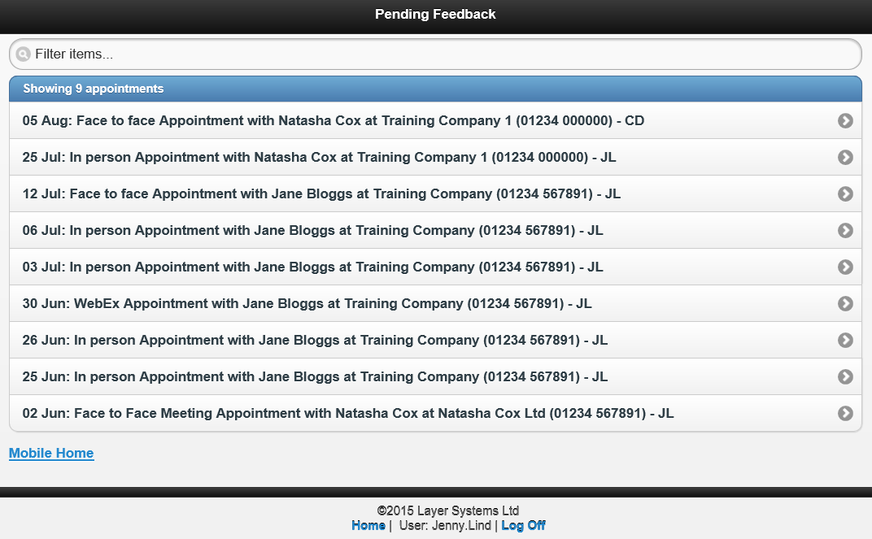
Task: Click the "©2015 Layer Systems Ltd" copyright text
Action: tap(447, 511)
